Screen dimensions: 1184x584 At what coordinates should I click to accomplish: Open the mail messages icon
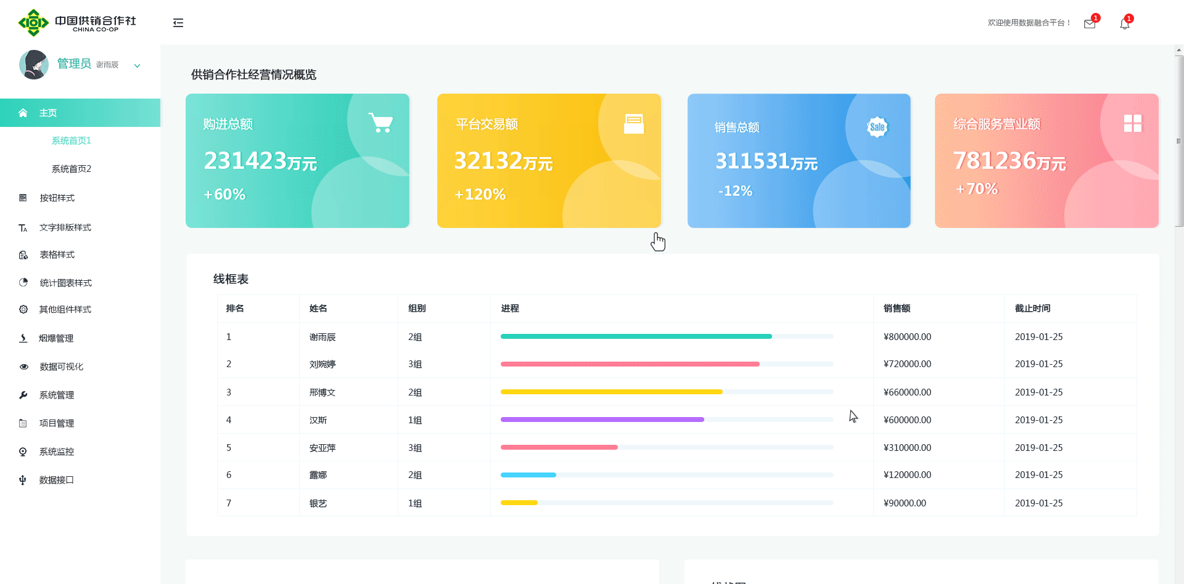(1090, 23)
